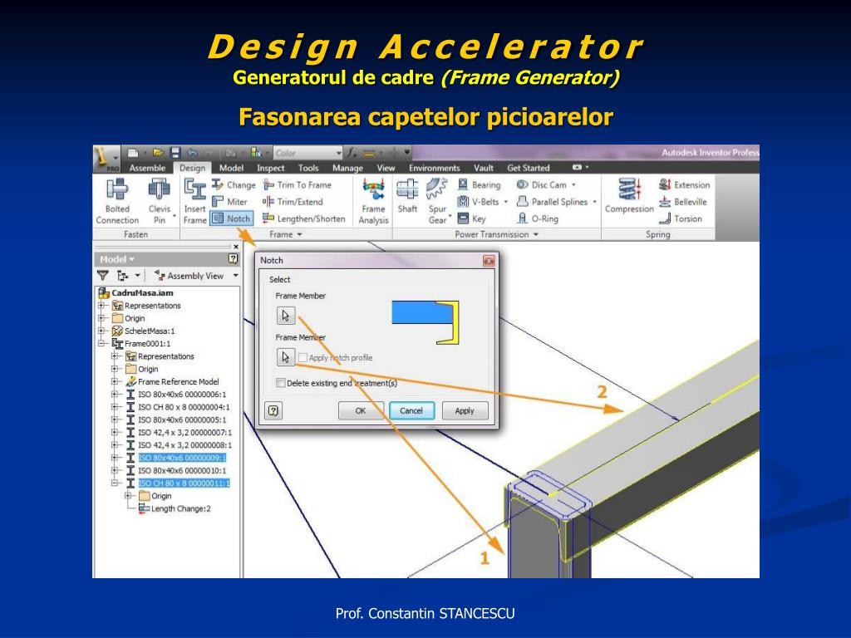This screenshot has width=851, height=638.
Task: Close the Notch dialog
Action: (x=489, y=261)
